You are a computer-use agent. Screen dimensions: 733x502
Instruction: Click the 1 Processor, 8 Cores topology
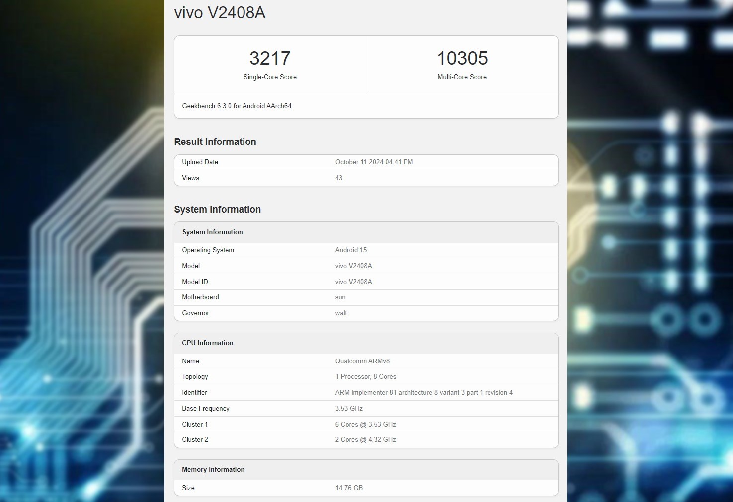(x=365, y=377)
